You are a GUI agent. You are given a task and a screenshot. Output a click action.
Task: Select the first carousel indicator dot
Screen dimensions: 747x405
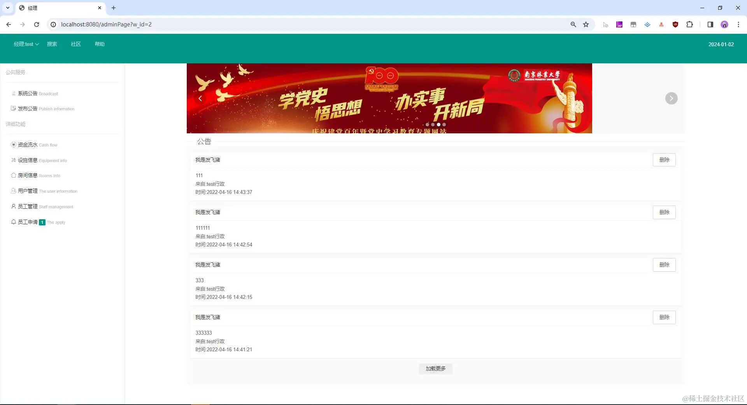point(427,125)
